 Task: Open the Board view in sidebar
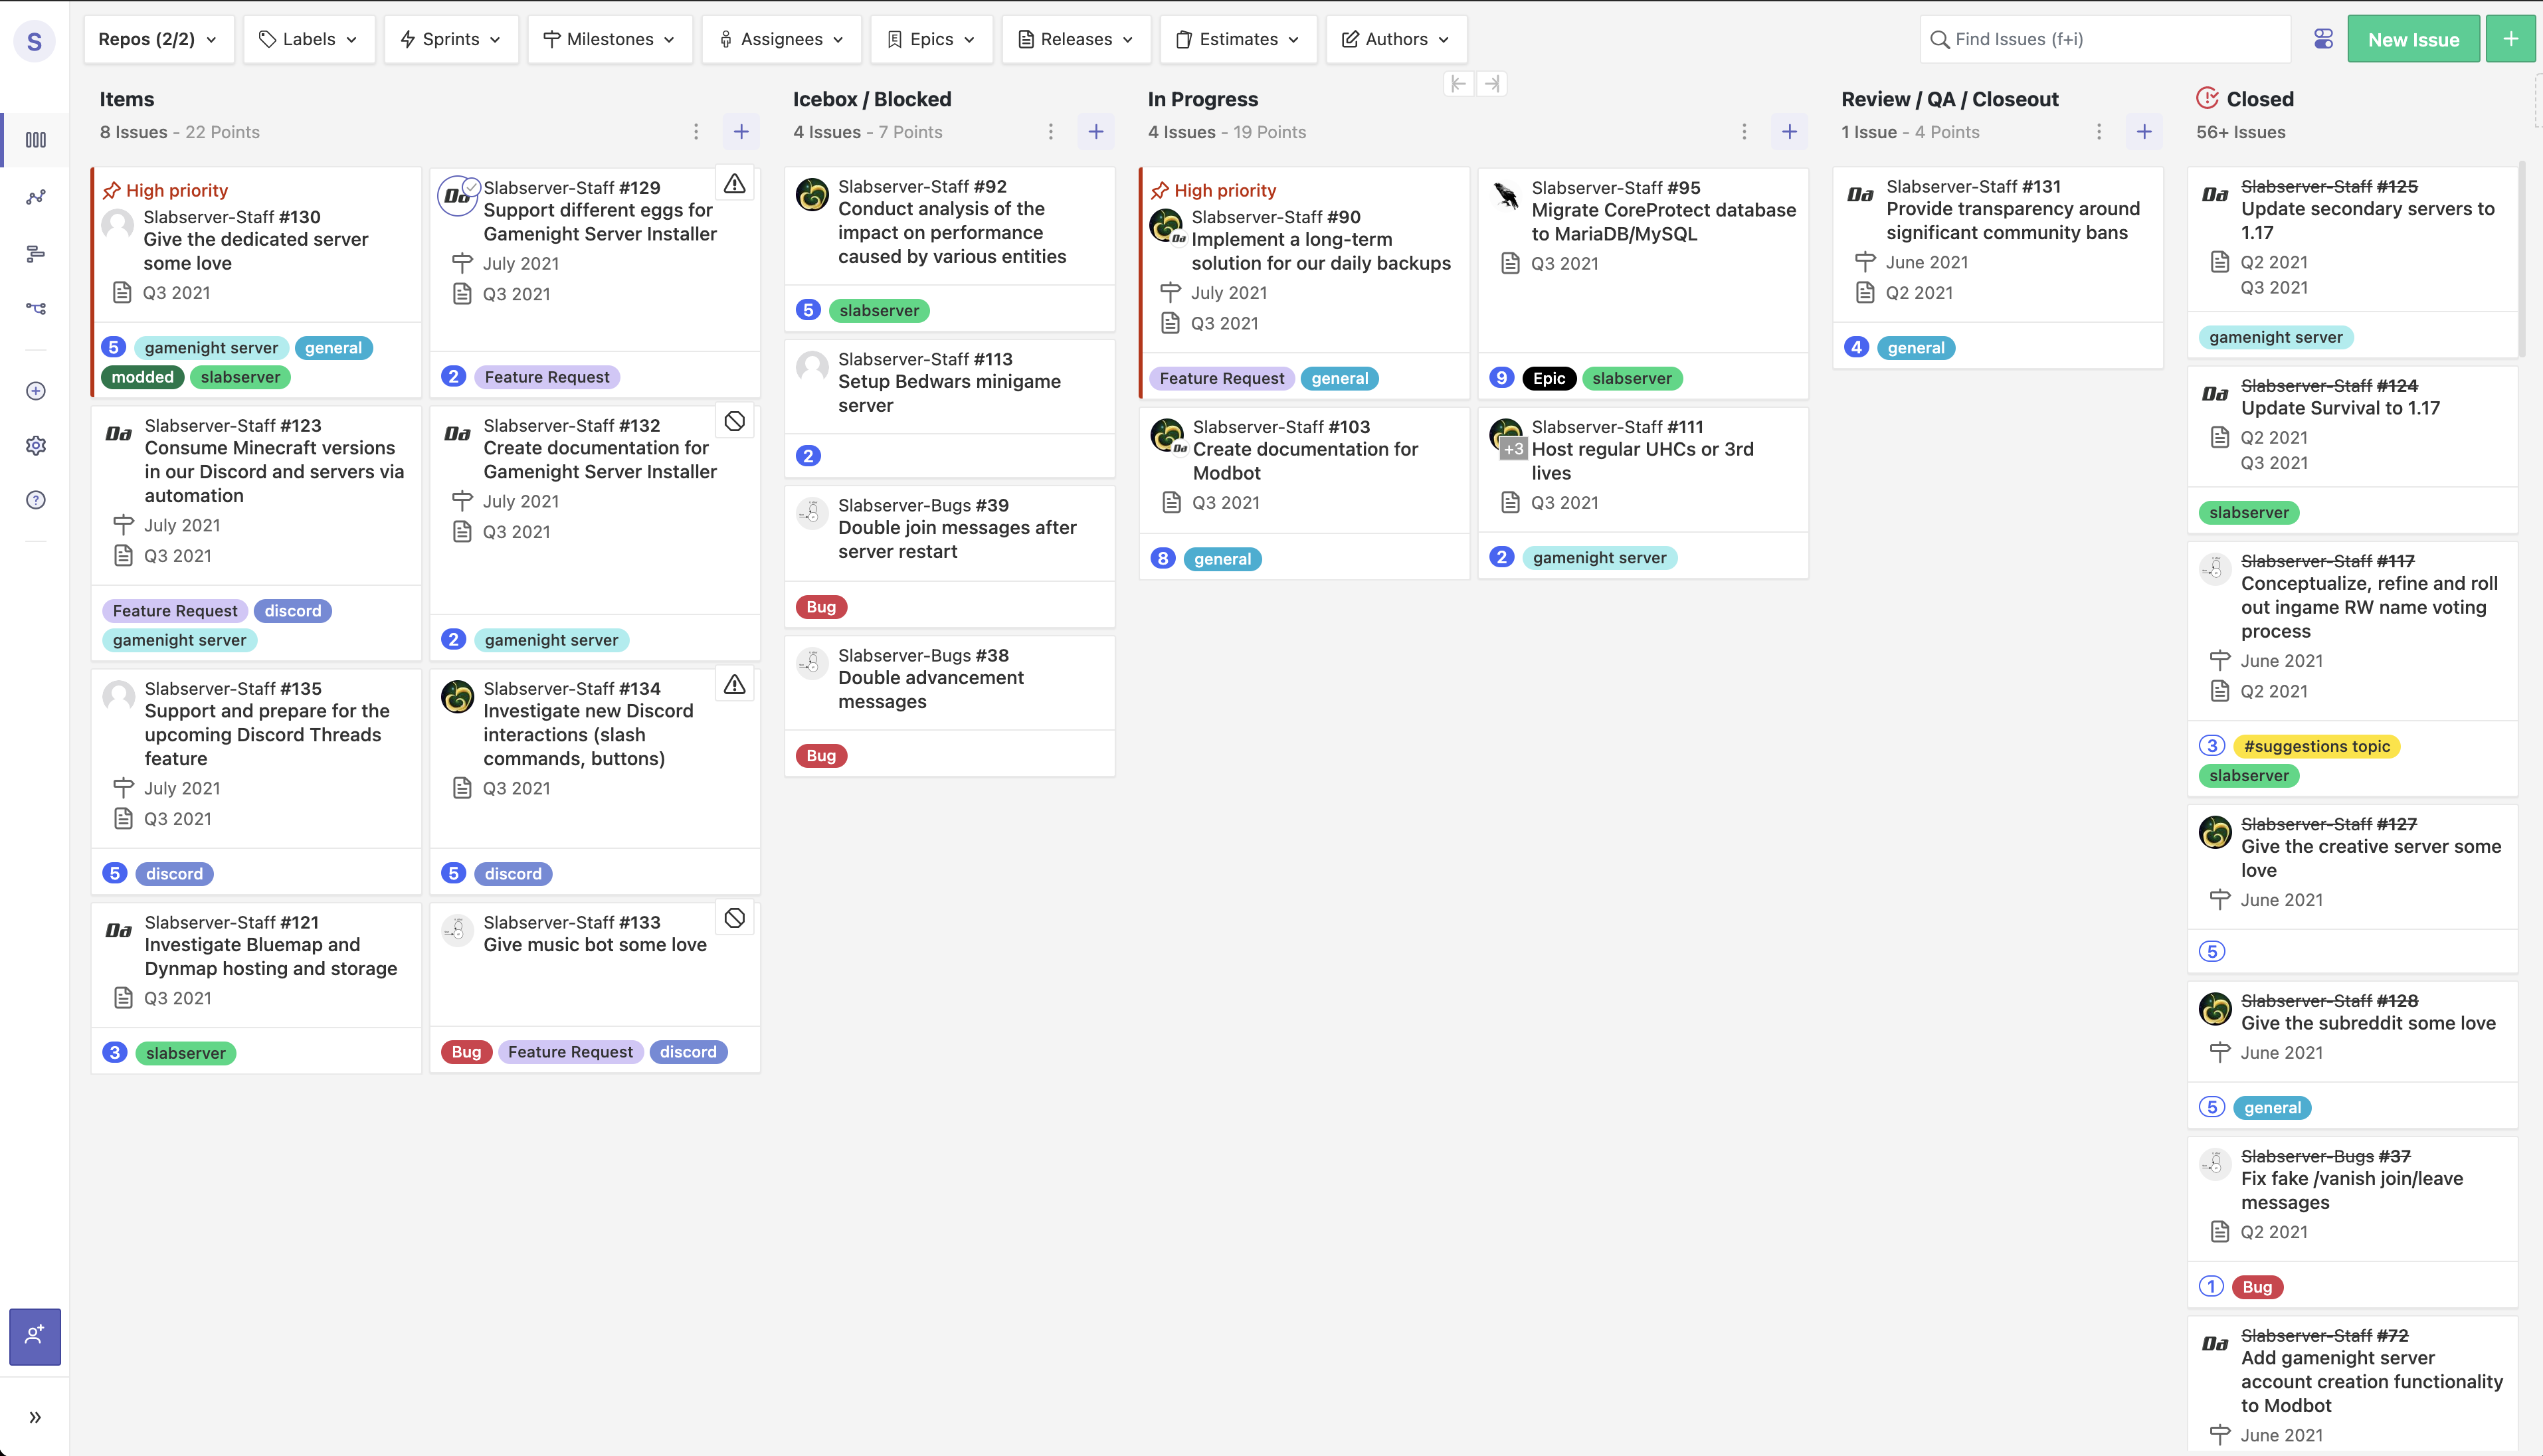tap(35, 140)
